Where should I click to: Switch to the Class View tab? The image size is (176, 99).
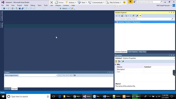tap(142, 52)
